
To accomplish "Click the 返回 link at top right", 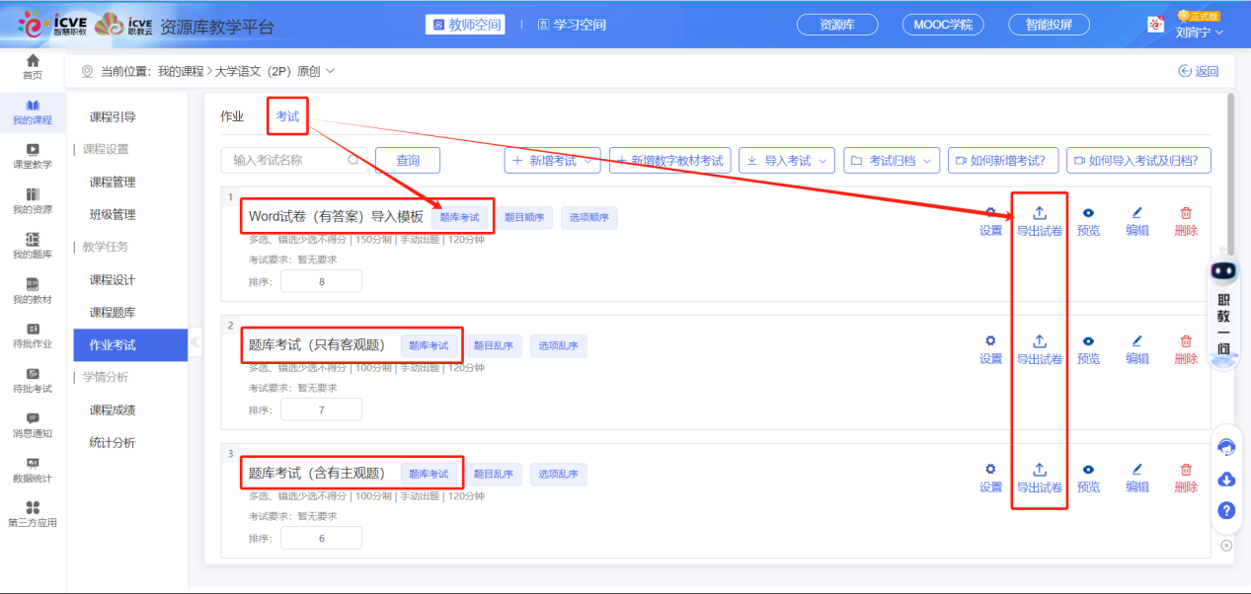I will (1199, 71).
